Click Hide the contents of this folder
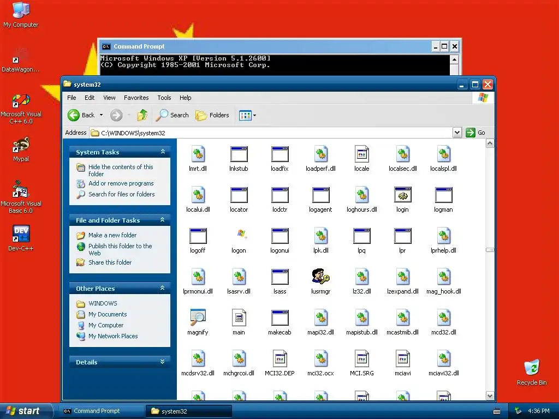 [x=121, y=170]
